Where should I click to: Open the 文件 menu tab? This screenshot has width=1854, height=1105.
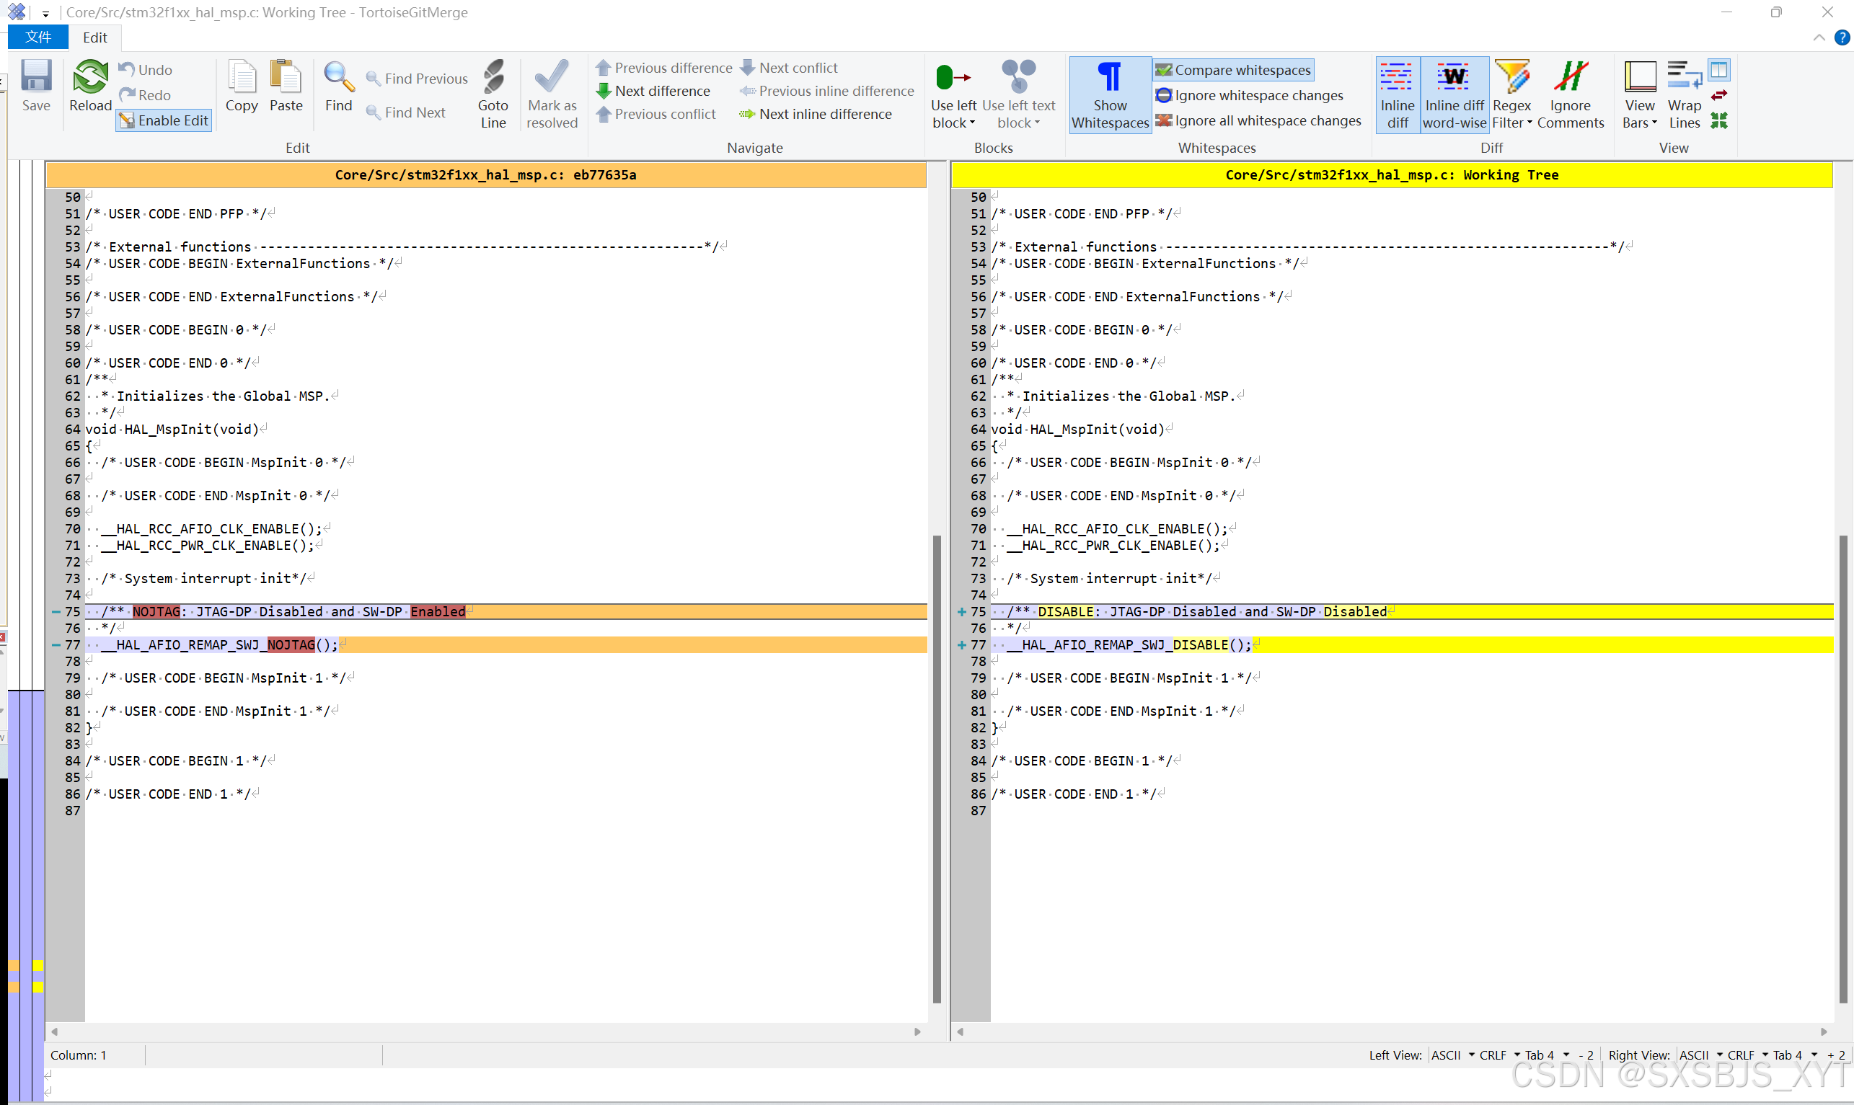(38, 37)
